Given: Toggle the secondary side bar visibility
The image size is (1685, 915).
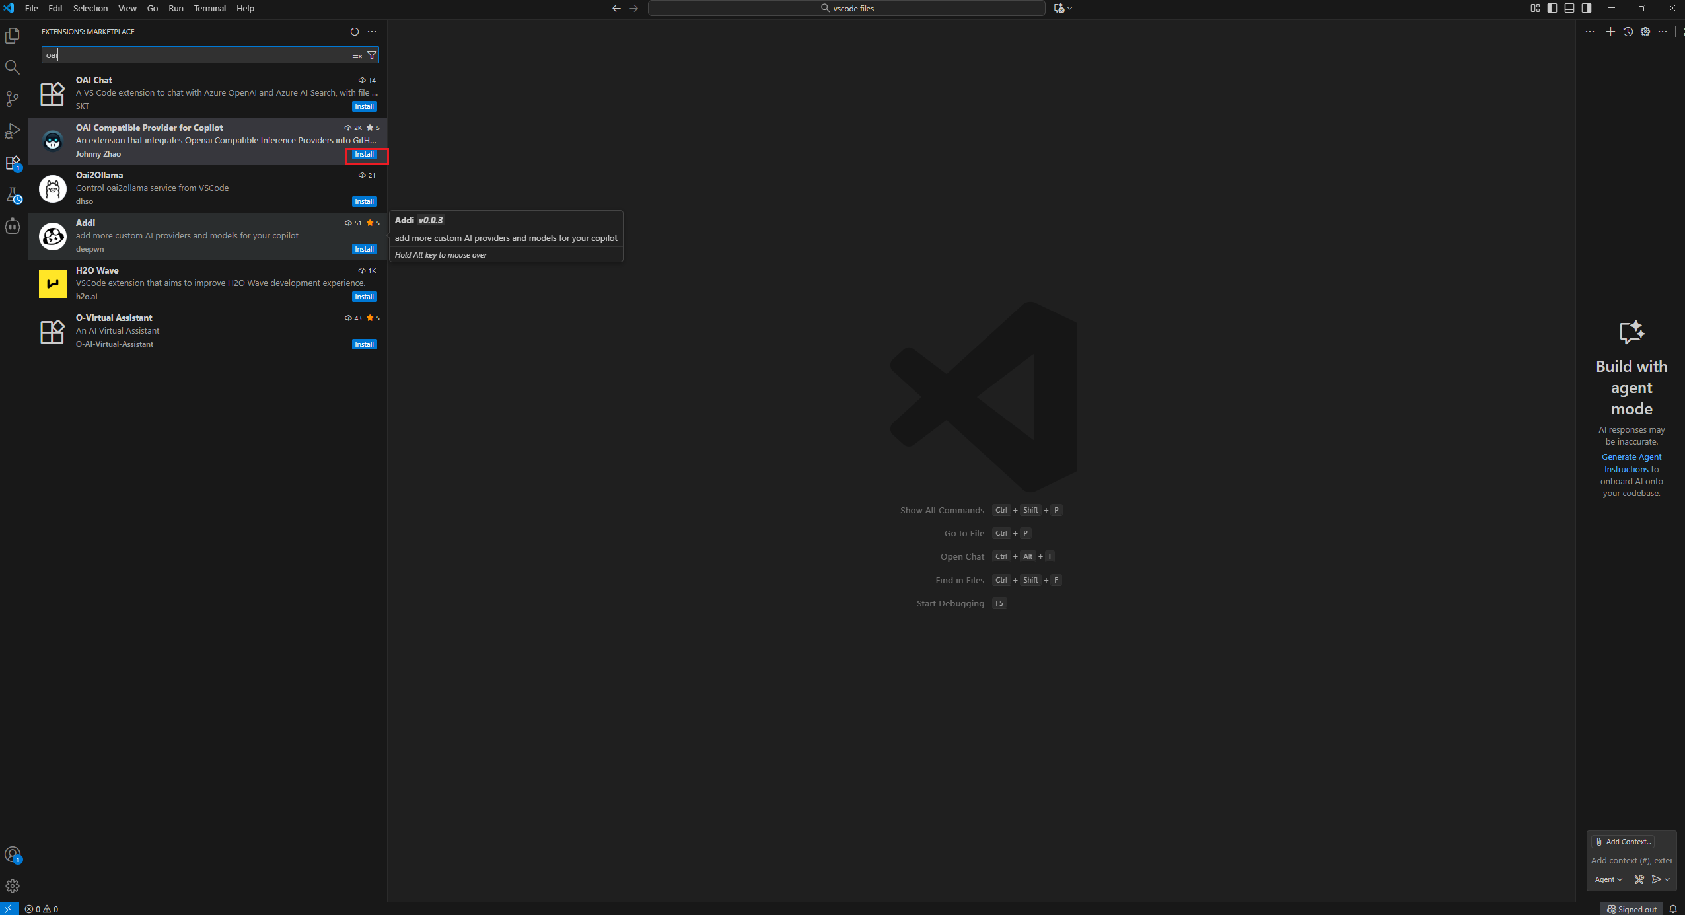Looking at the screenshot, I should tap(1587, 8).
